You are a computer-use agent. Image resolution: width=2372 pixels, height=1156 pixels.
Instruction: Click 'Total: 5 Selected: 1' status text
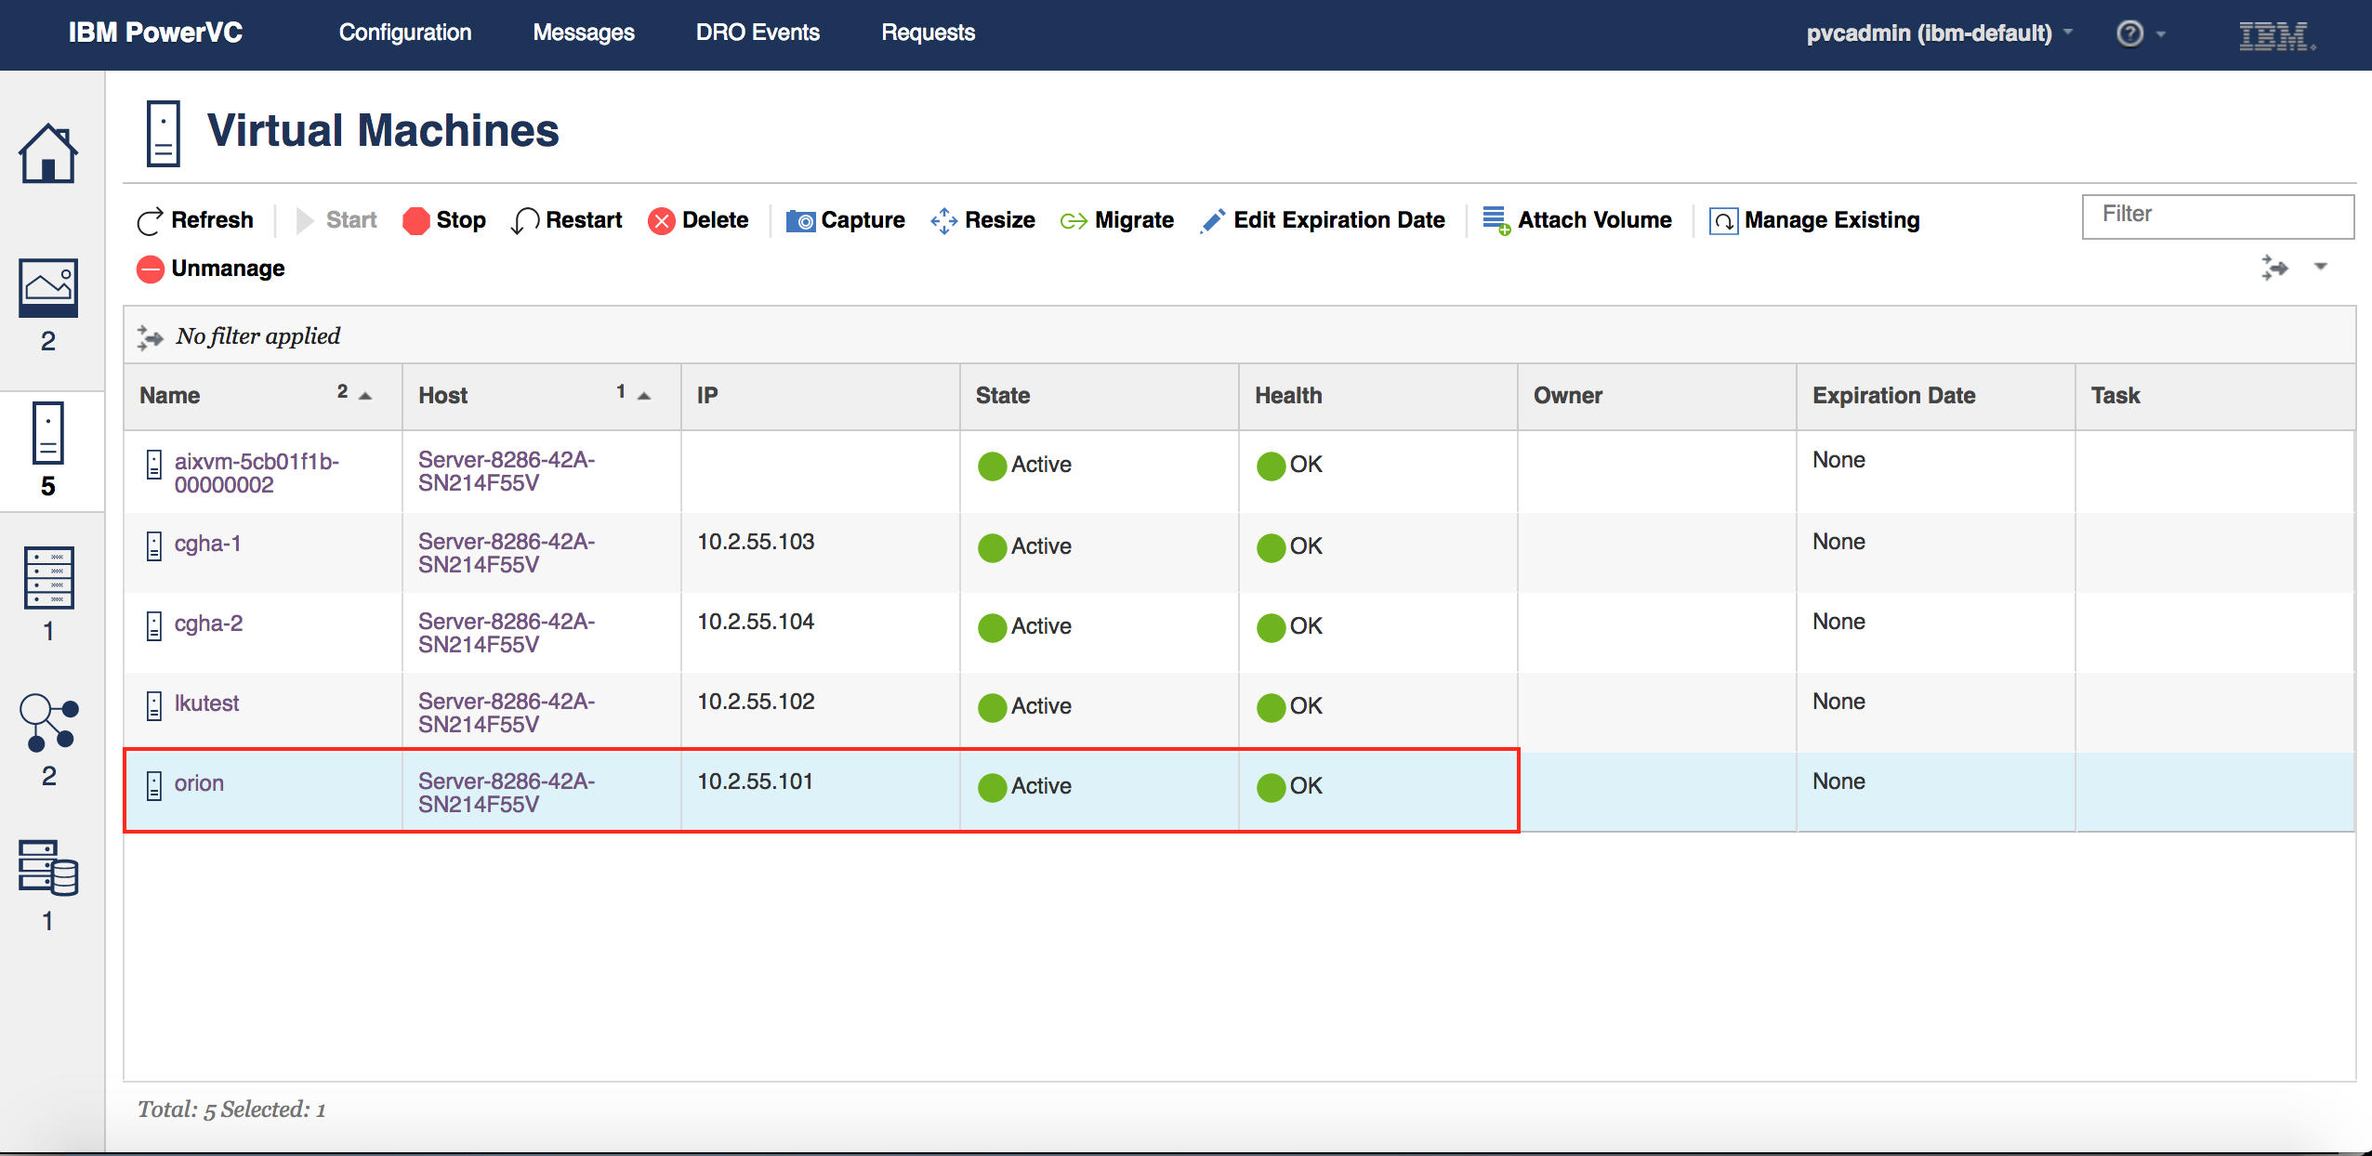[x=231, y=1110]
